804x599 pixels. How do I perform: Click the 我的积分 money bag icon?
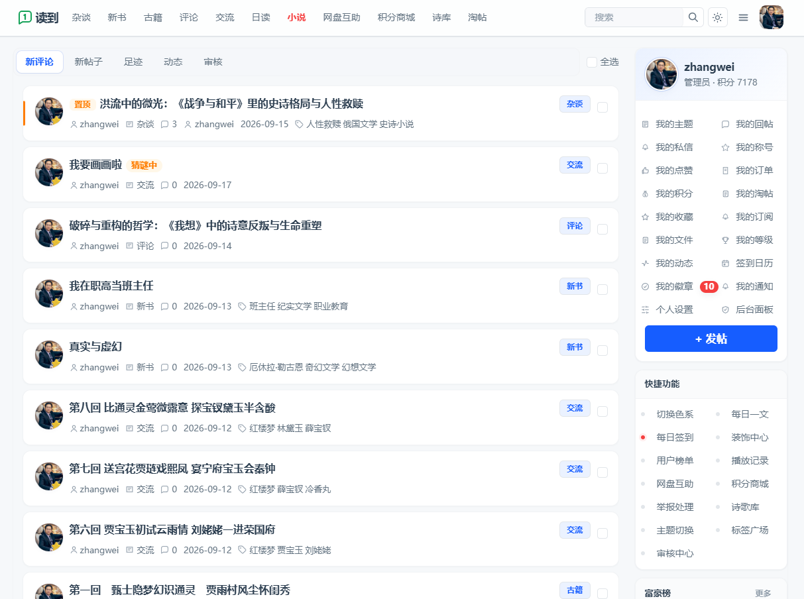coord(646,193)
